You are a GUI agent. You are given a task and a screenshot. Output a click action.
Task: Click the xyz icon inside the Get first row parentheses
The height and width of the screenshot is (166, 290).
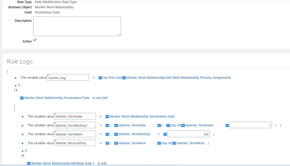pyautogui.click(x=124, y=77)
